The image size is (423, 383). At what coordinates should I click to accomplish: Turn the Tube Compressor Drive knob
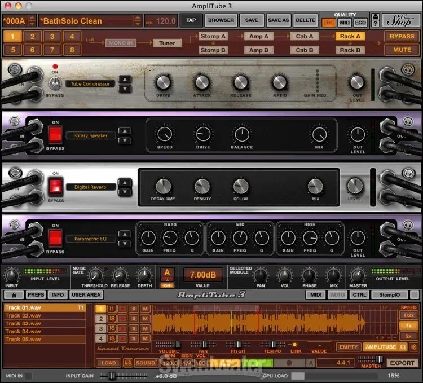(163, 82)
